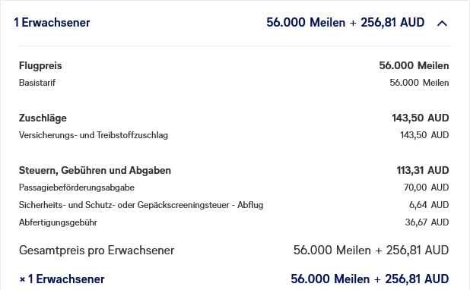Image resolution: width=470 pixels, height=290 pixels.
Task: Click Versicherungs- und Treibstoffzuschlag amount 143,50 AUD
Action: (x=424, y=135)
